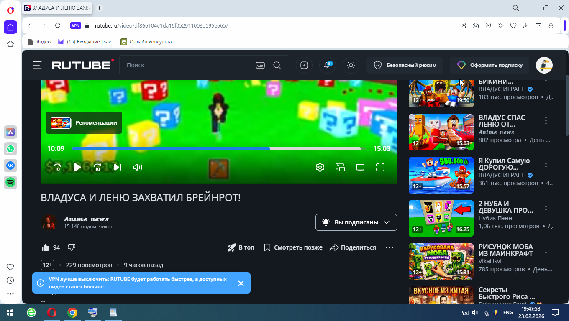
Task: Click Оформить подписку button
Action: [490, 65]
